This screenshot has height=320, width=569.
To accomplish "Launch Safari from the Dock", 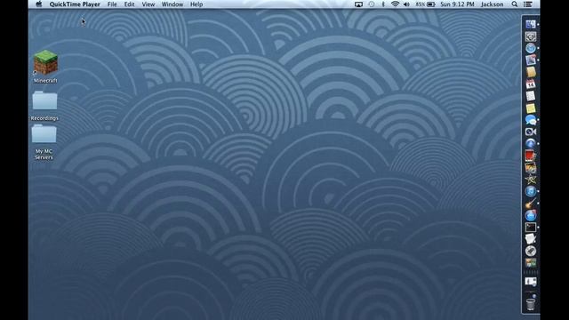I will [x=531, y=48].
